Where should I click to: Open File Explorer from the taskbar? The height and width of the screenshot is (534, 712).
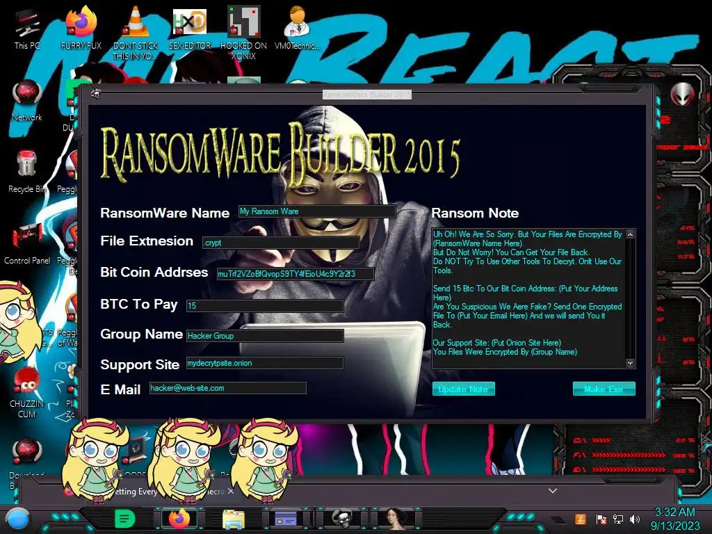tap(234, 519)
